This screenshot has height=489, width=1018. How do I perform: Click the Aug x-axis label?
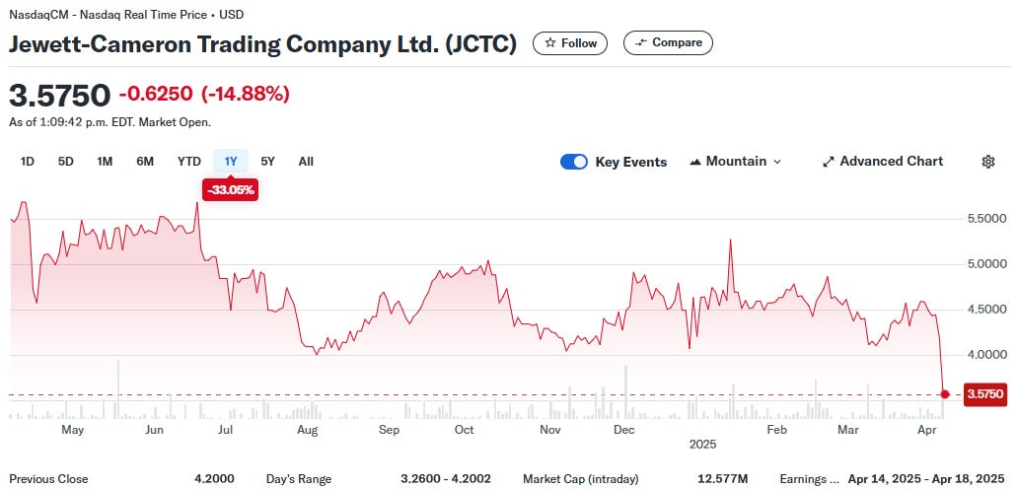coord(307,430)
